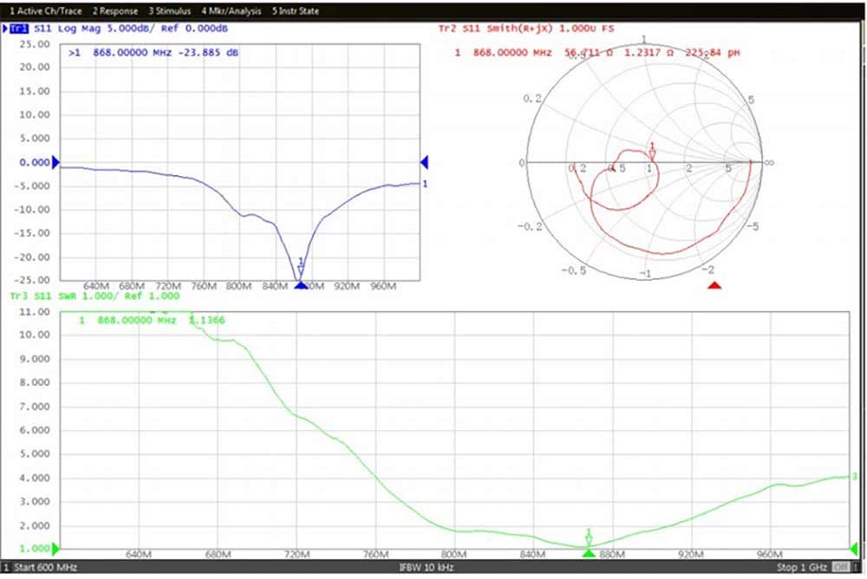The image size is (867, 579).
Task: Select Tr3 S11 SWR trace title
Action: point(95,296)
